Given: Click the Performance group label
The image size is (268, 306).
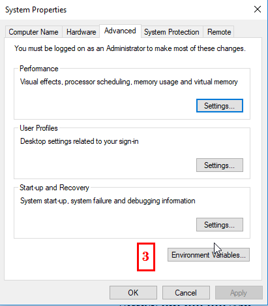Looking at the screenshot, I should click(x=39, y=69).
